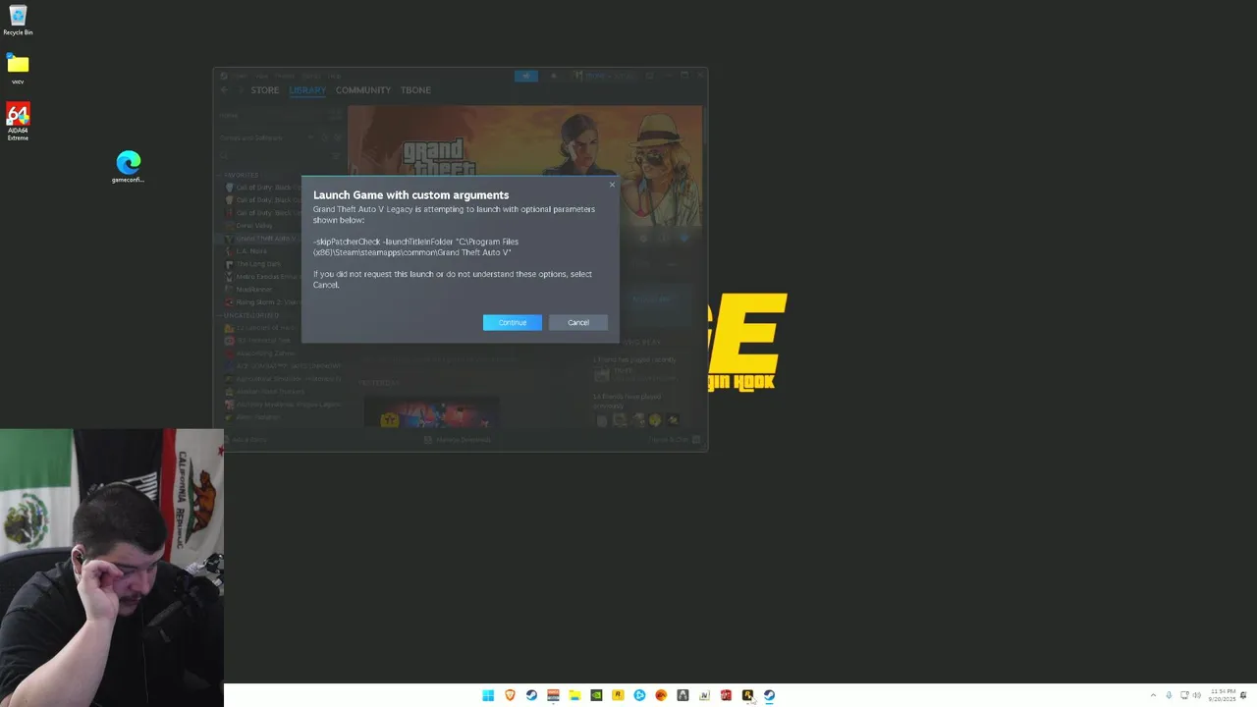Open Manage Downloads in Steam footer
This screenshot has width=1257, height=707.
click(458, 439)
